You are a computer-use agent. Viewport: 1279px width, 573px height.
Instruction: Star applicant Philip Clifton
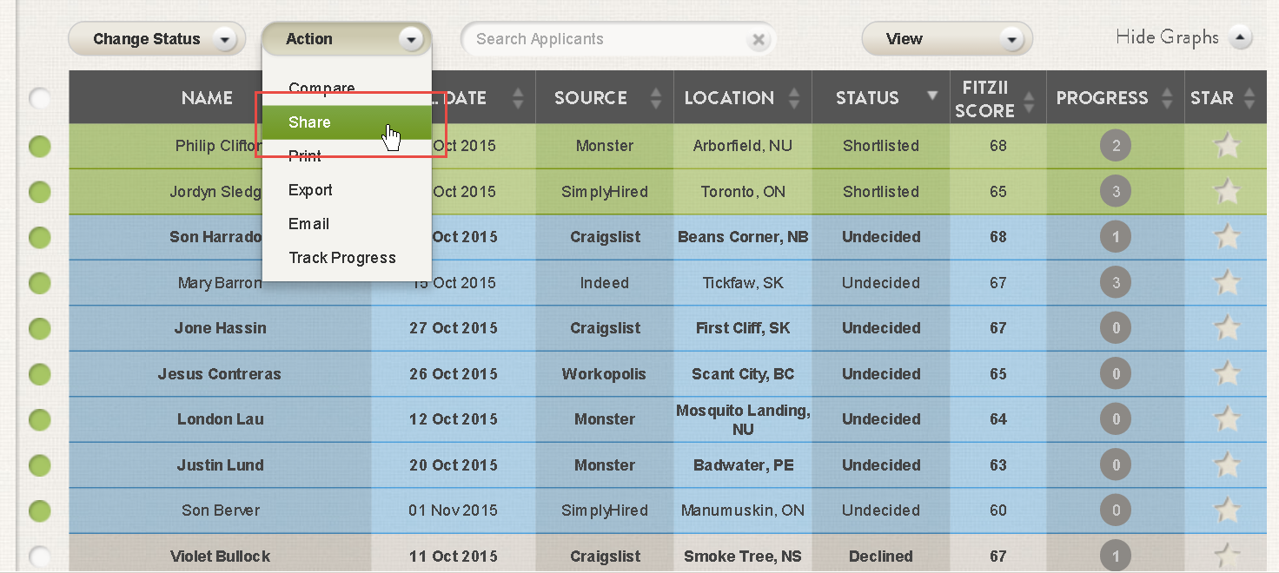(1227, 146)
